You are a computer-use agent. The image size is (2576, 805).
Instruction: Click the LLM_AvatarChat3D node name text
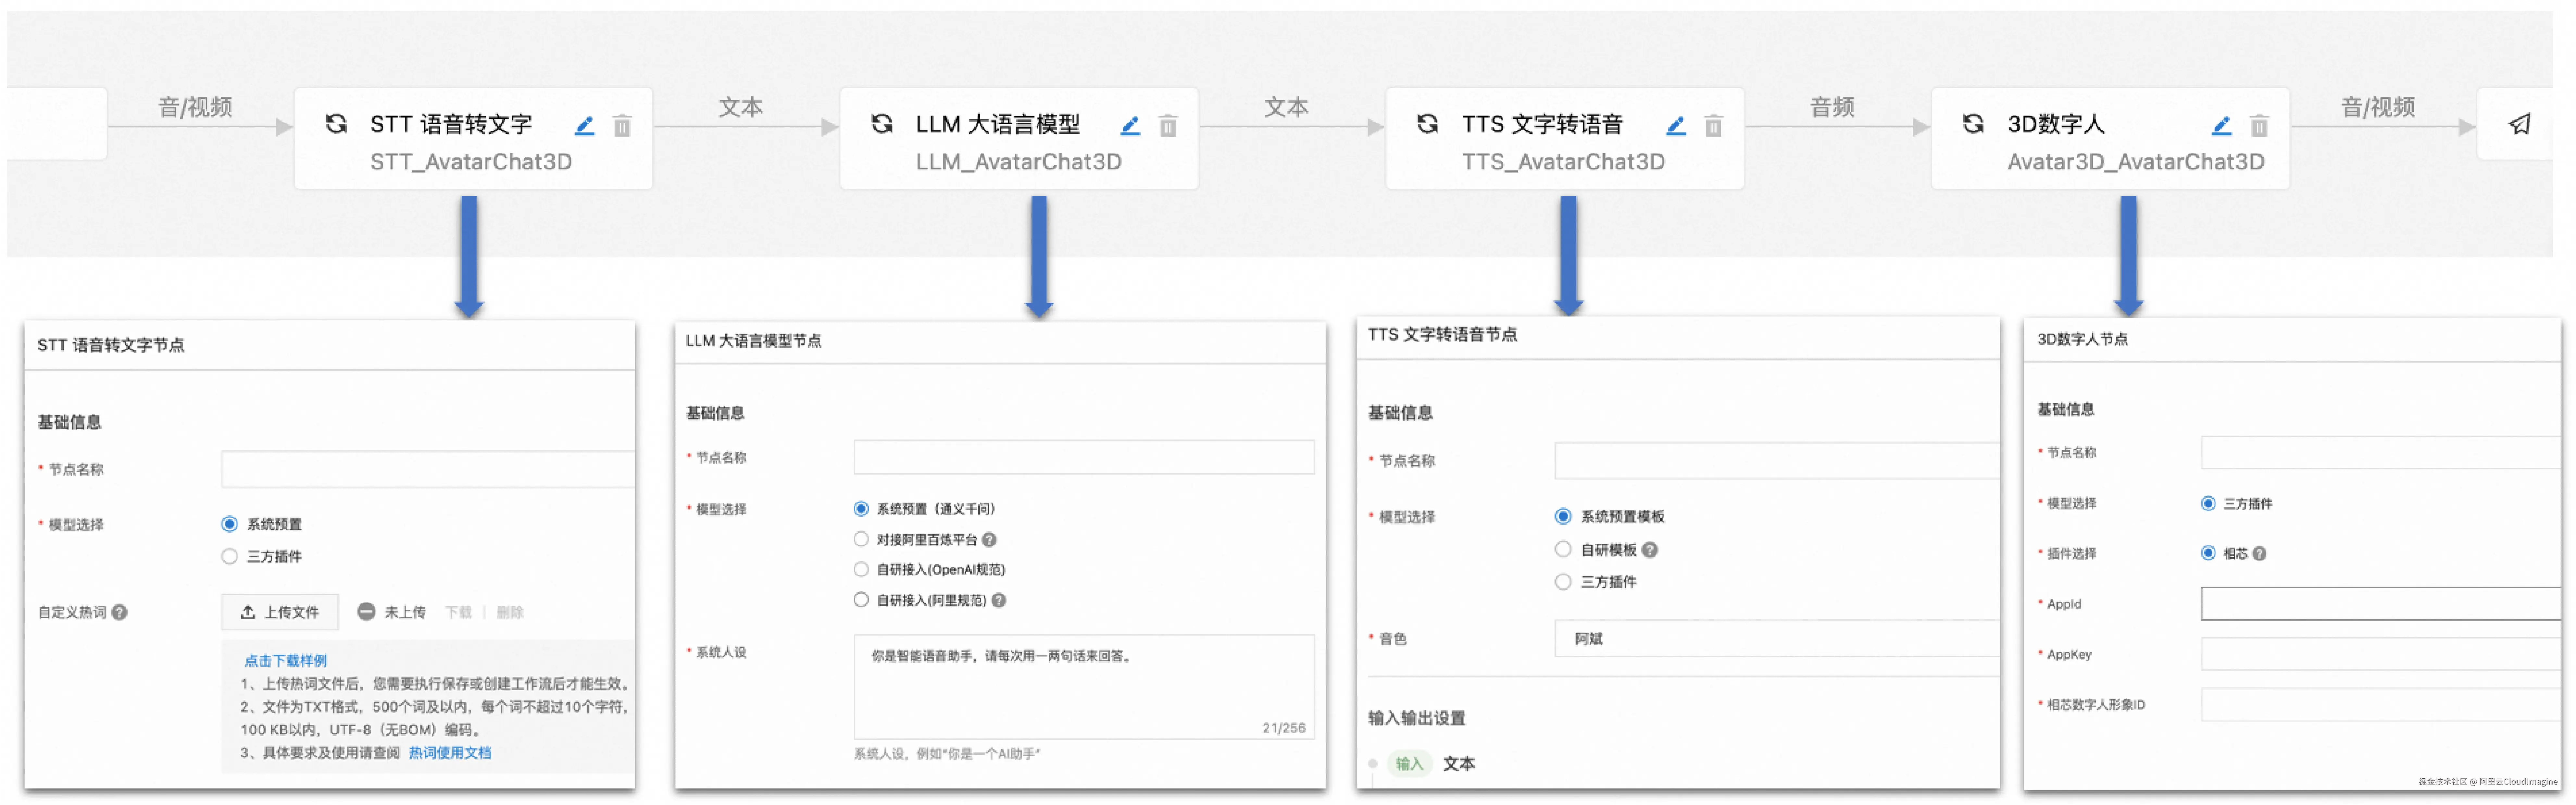click(1019, 162)
